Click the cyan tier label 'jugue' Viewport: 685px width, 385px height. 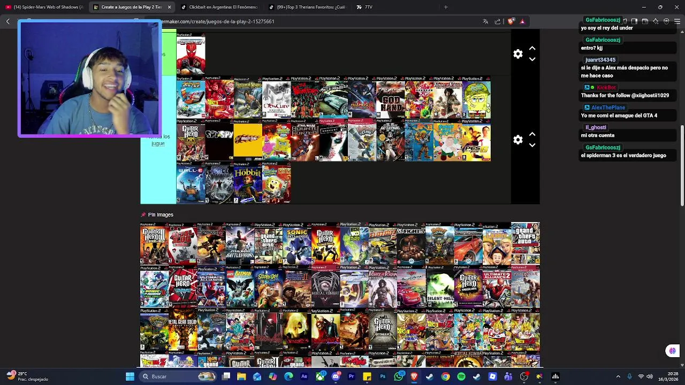point(158,143)
